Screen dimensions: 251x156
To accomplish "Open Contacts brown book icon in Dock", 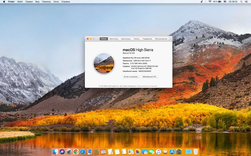I will tap(96, 152).
